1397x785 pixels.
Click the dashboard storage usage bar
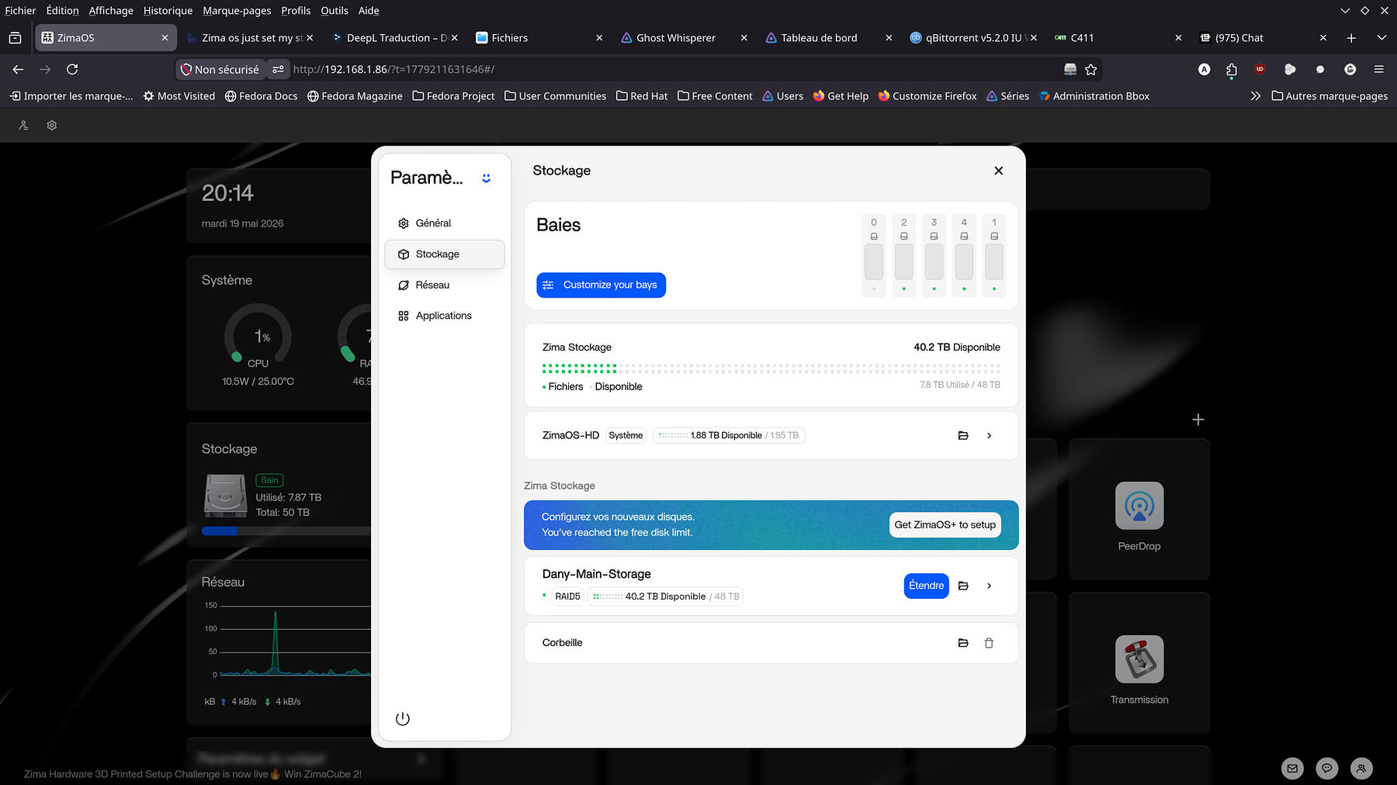286,531
